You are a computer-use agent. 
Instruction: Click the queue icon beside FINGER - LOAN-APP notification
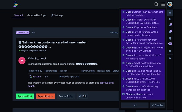click(x=123, y=20)
